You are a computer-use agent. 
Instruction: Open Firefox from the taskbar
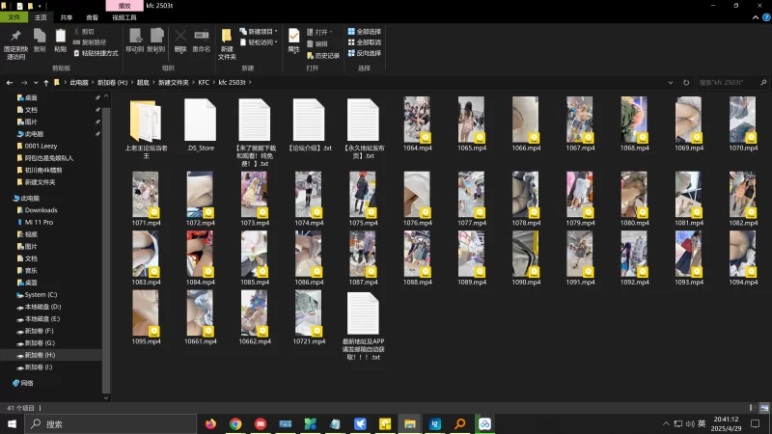pos(210,423)
